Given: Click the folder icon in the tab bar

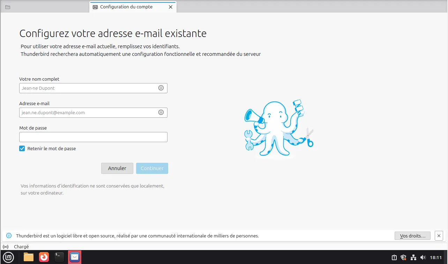Looking at the screenshot, I should [8, 7].
